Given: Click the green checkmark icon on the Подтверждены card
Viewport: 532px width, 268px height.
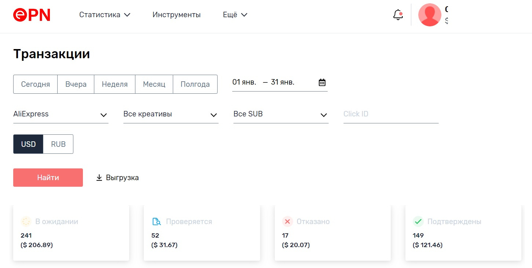Looking at the screenshot, I should coord(418,222).
